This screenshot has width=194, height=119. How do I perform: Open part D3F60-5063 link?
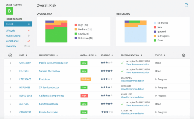click(x=26, y=96)
